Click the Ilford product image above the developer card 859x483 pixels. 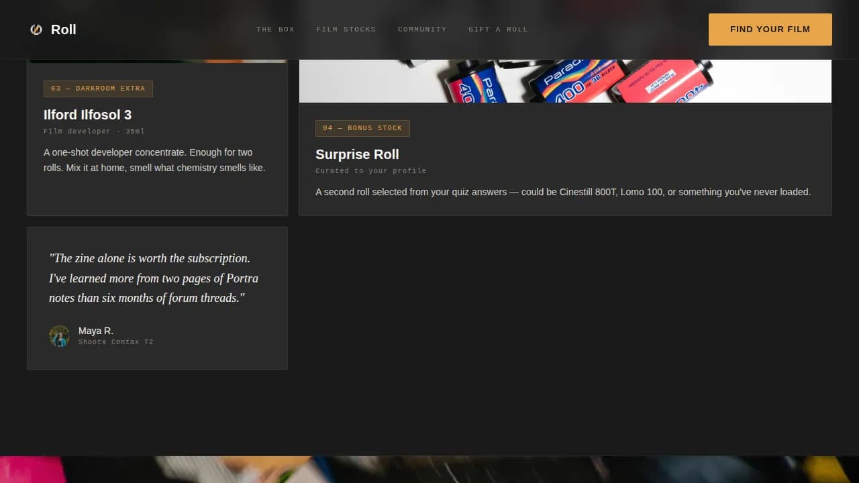tap(157, 60)
